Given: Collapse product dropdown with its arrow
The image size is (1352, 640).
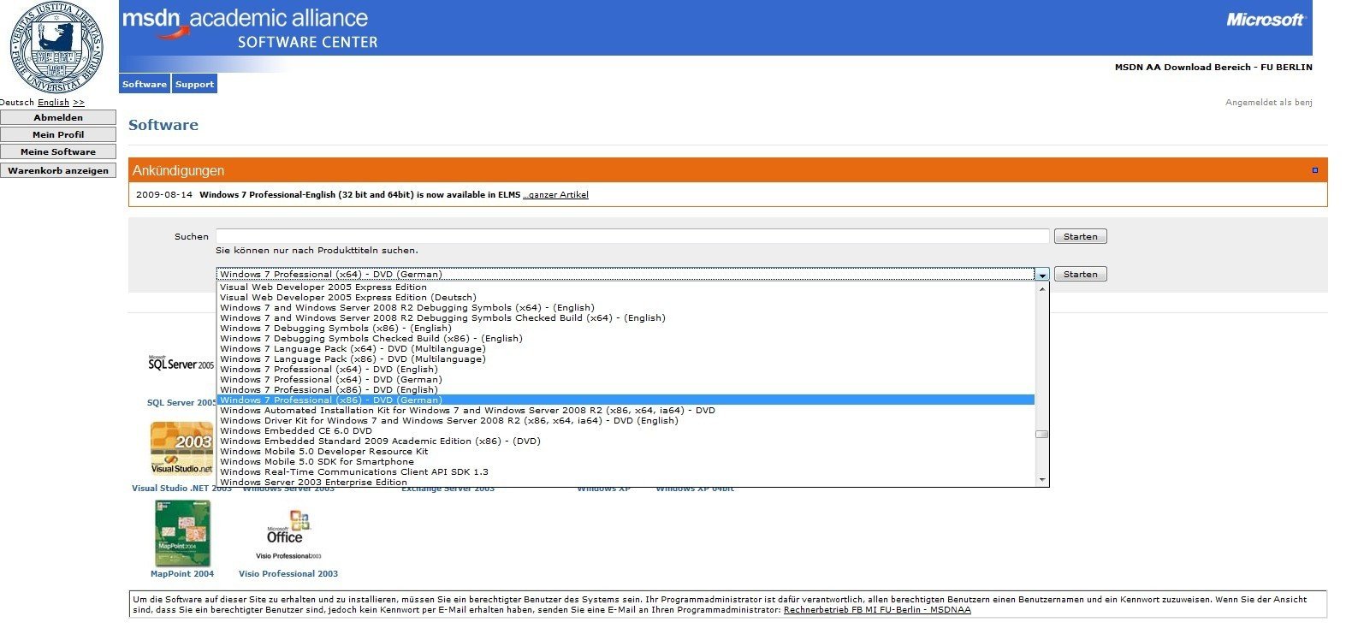Looking at the screenshot, I should point(1042,275).
